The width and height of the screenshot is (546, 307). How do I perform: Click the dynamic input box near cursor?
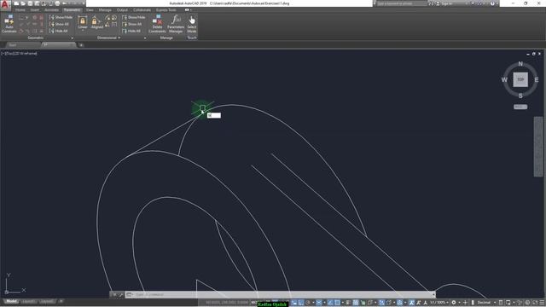[214, 115]
